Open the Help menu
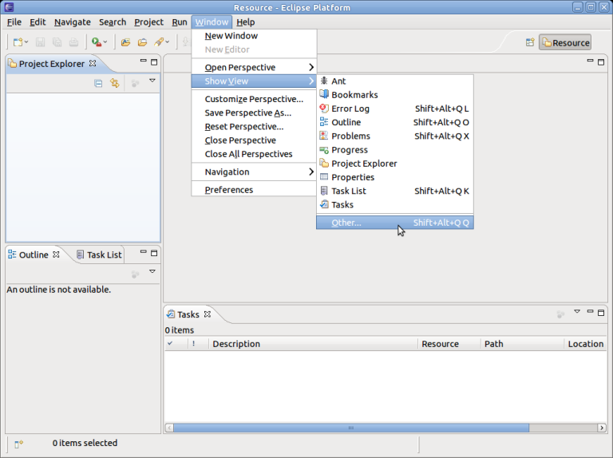The width and height of the screenshot is (613, 458). (245, 22)
